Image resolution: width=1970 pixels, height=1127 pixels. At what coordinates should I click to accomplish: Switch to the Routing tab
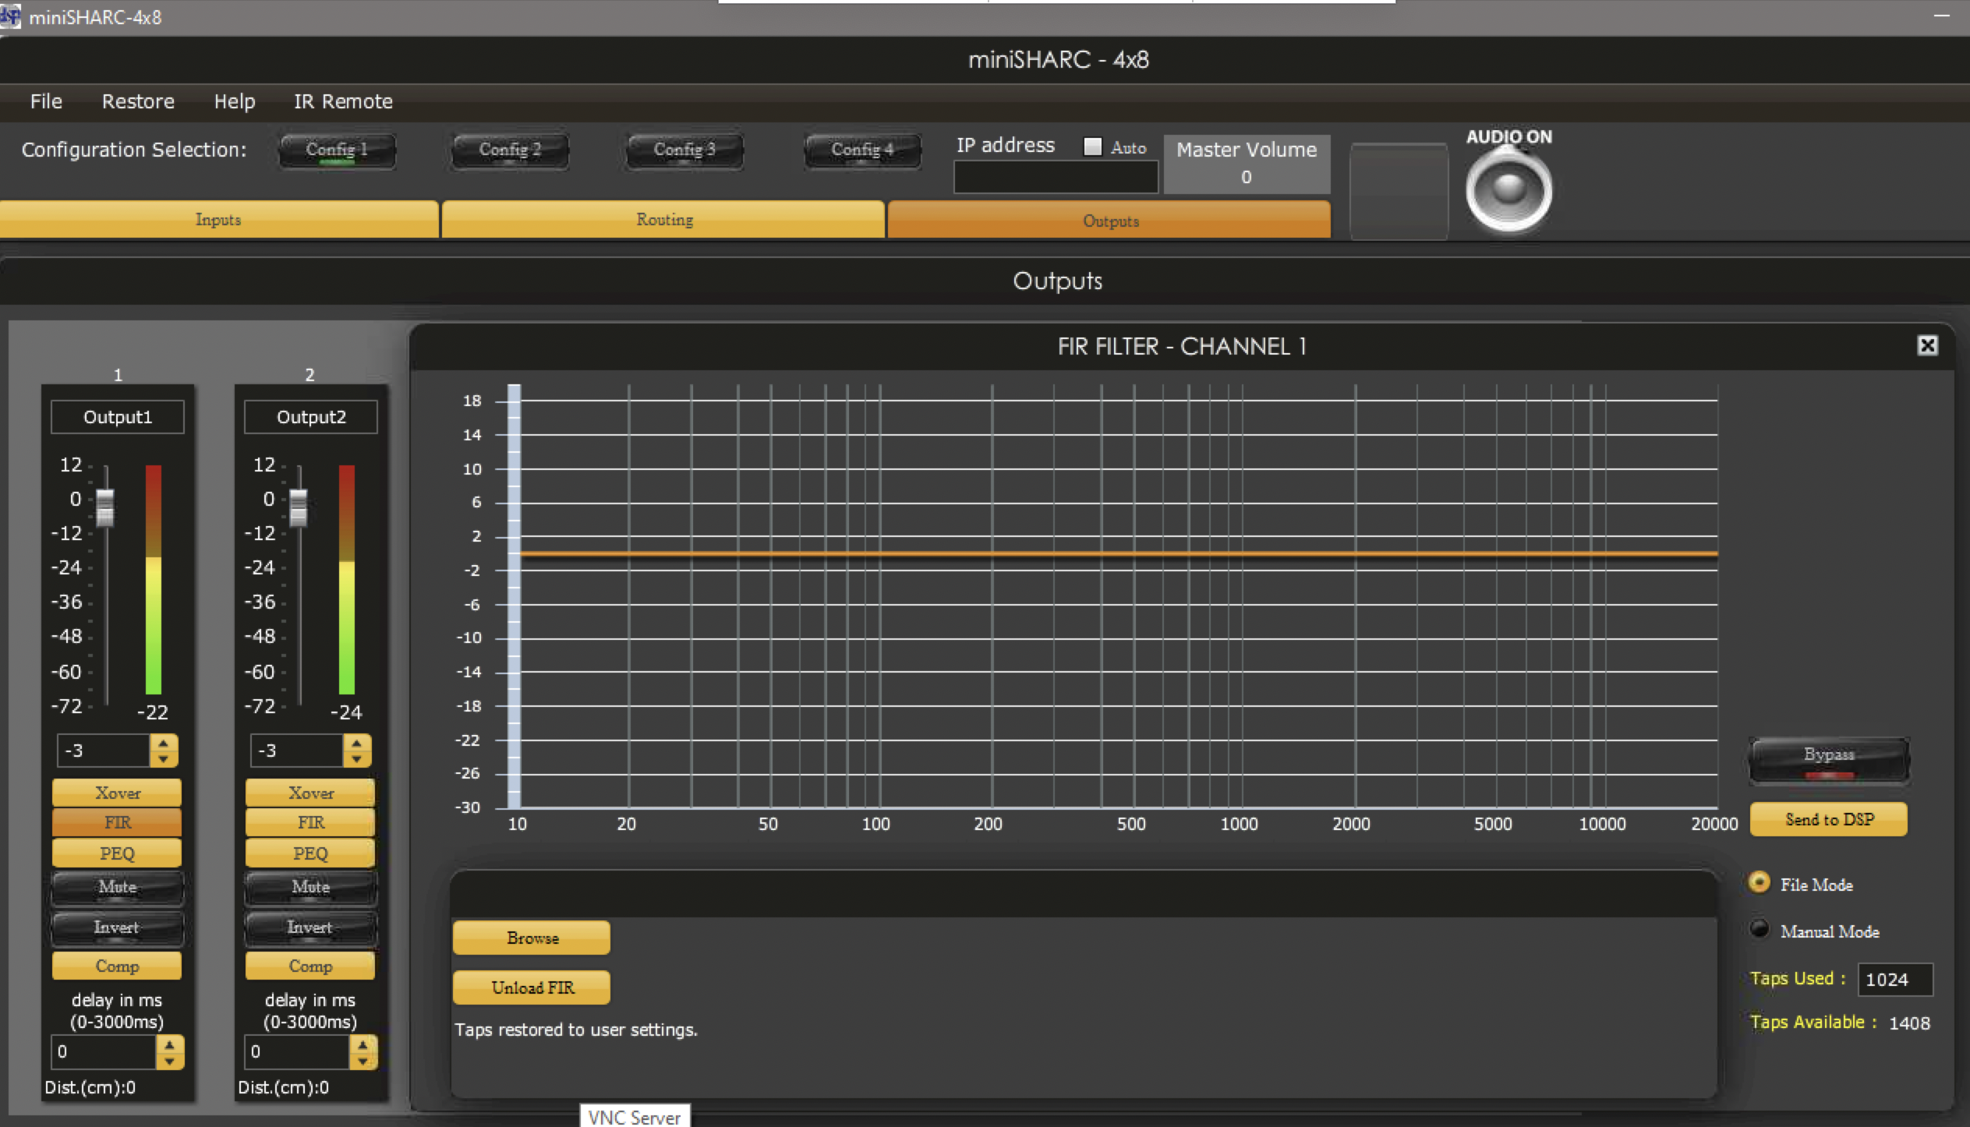[663, 220]
